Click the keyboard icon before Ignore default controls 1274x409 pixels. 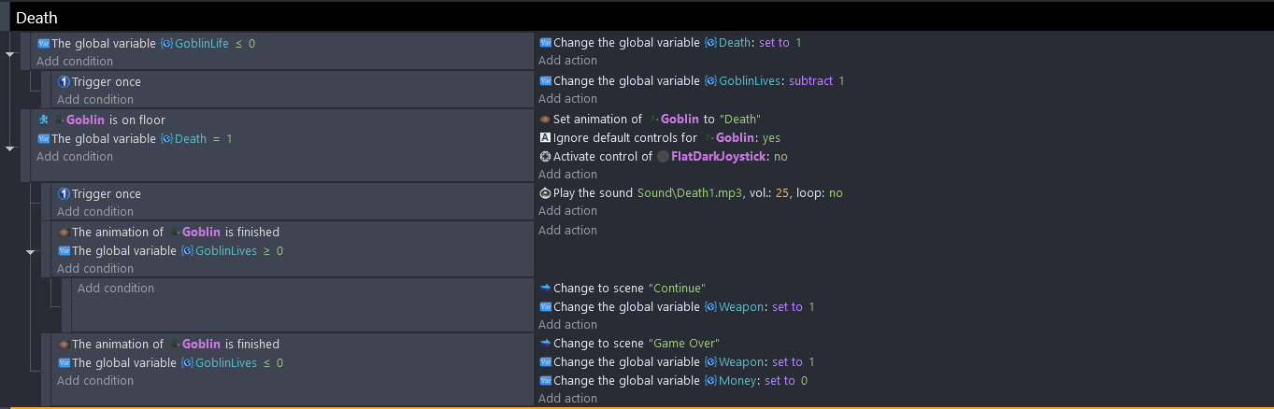(546, 137)
